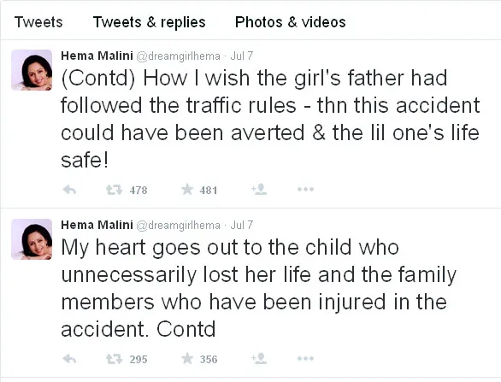Image resolution: width=501 pixels, height=382 pixels.
Task: Open profile picture of the second tweet
Action: (32, 239)
